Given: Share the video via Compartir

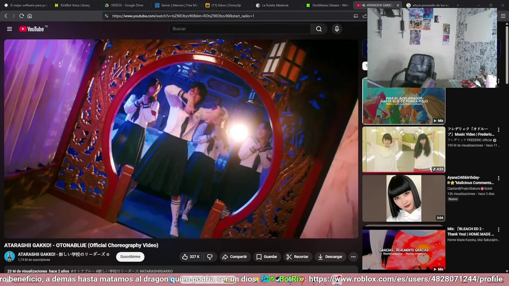Looking at the screenshot, I should click(x=235, y=257).
